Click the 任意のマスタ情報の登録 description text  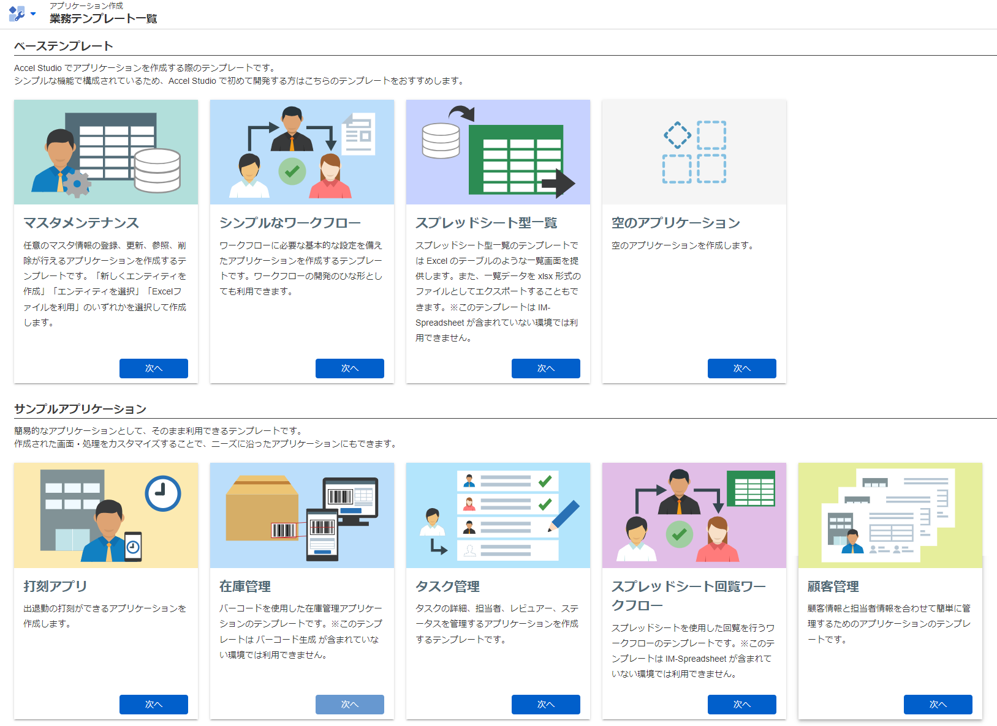click(x=105, y=284)
